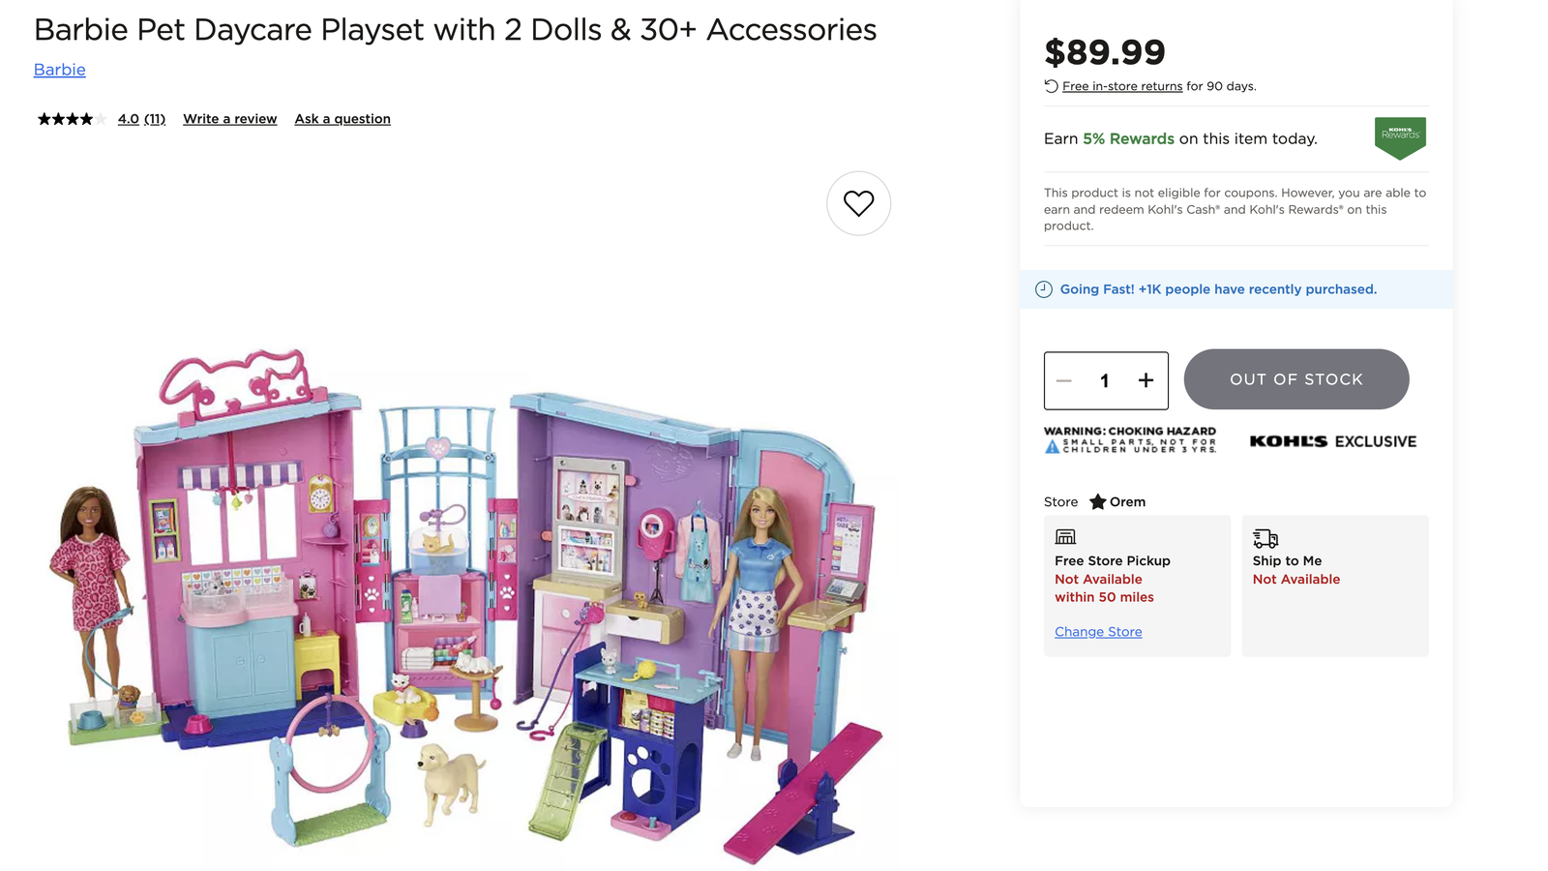The width and height of the screenshot is (1548, 871).
Task: Open the Write a review link
Action: [229, 119]
